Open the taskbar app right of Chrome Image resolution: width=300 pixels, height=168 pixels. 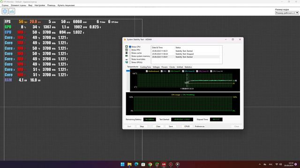tap(157, 164)
